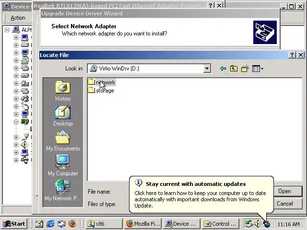Launch Outlook Express from quick launch
Viewport: 307px width, 230px height.
[61, 224]
